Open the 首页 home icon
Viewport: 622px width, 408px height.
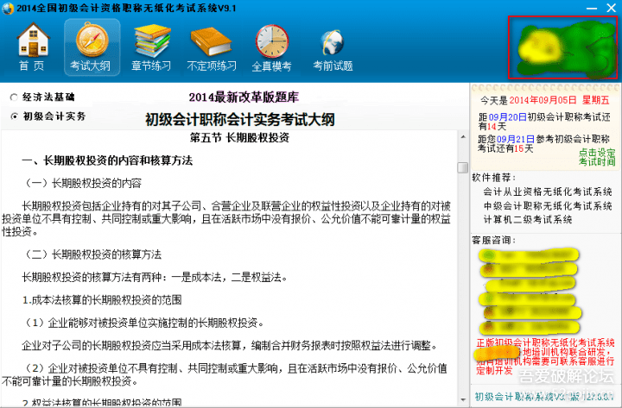tap(33, 47)
